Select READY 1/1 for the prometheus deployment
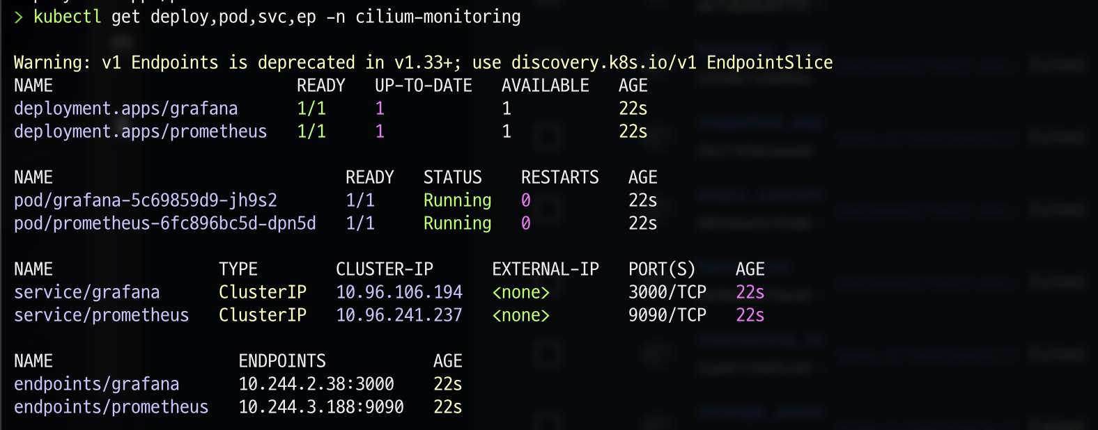Viewport: 1098px width, 430px height. click(x=311, y=132)
